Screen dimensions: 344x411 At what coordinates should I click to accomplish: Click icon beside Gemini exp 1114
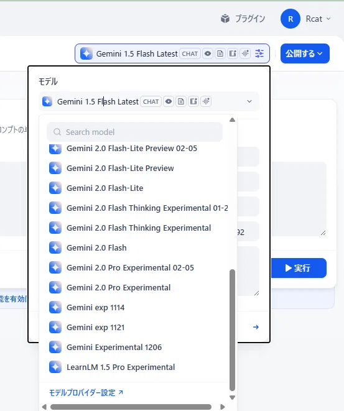pos(55,307)
